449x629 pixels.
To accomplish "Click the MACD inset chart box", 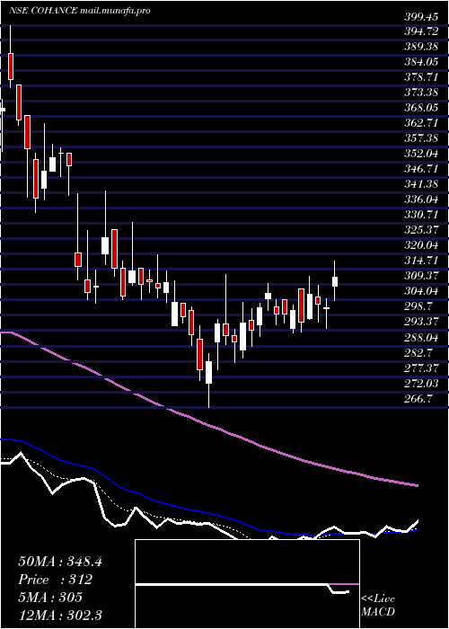I will [247, 584].
